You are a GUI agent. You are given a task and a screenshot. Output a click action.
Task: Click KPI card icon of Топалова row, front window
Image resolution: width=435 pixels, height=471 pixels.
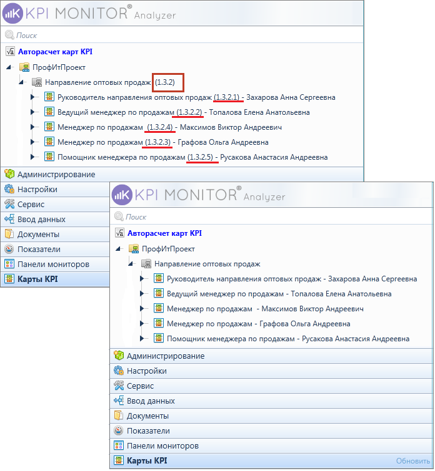[159, 293]
